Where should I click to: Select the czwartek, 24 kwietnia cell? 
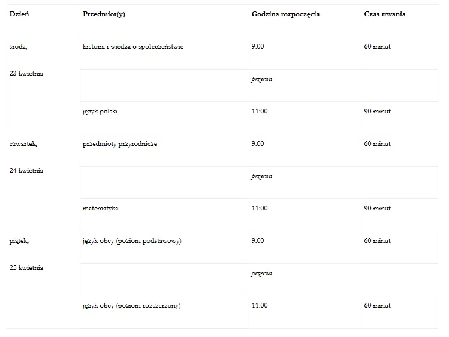click(43, 182)
